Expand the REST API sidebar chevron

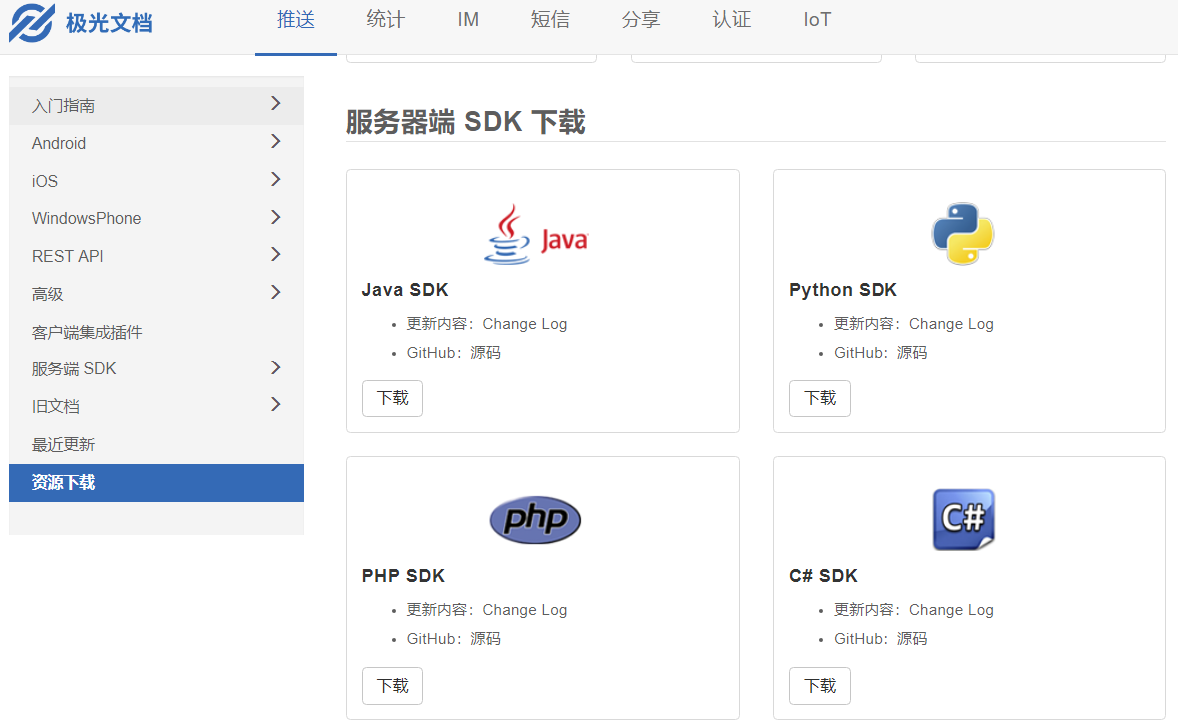click(x=275, y=254)
